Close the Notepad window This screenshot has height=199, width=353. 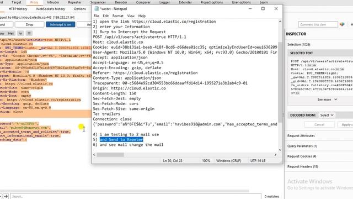(276, 9)
